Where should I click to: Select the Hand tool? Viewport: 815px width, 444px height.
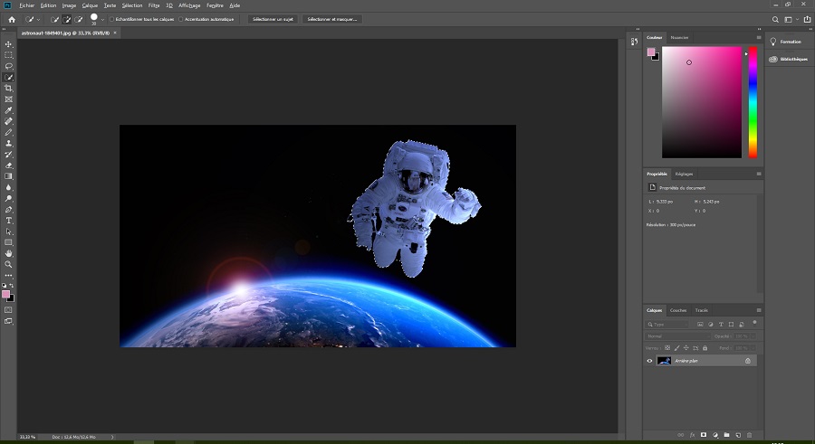[8, 253]
